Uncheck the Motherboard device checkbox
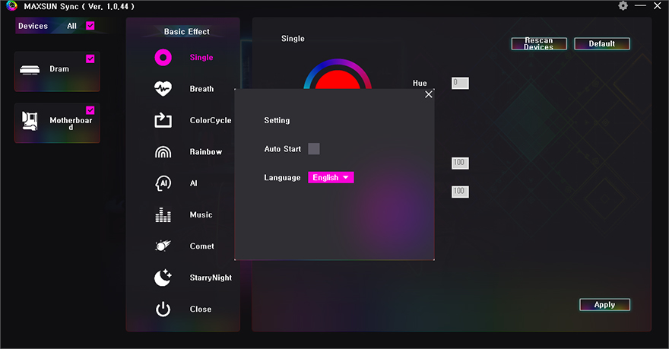This screenshot has width=669, height=349. [x=90, y=110]
